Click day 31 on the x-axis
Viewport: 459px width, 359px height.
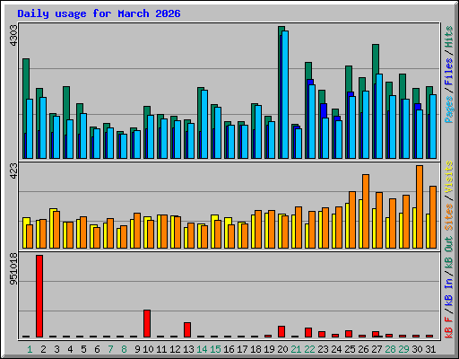coord(430,349)
